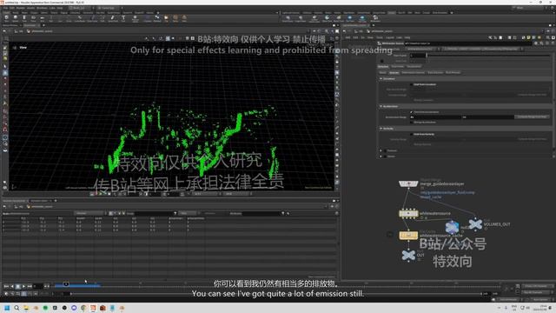556x313 pixels.
Task: Toggle Emit from Vorticity checkbox
Action: [411, 134]
